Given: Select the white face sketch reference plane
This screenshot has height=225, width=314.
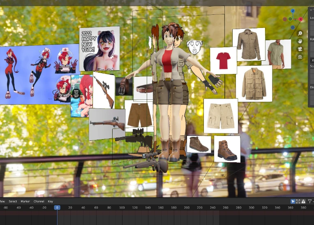Looking at the screenshot, I should (x=194, y=47).
